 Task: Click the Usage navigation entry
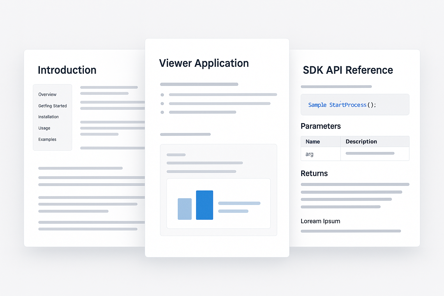pyautogui.click(x=44, y=128)
